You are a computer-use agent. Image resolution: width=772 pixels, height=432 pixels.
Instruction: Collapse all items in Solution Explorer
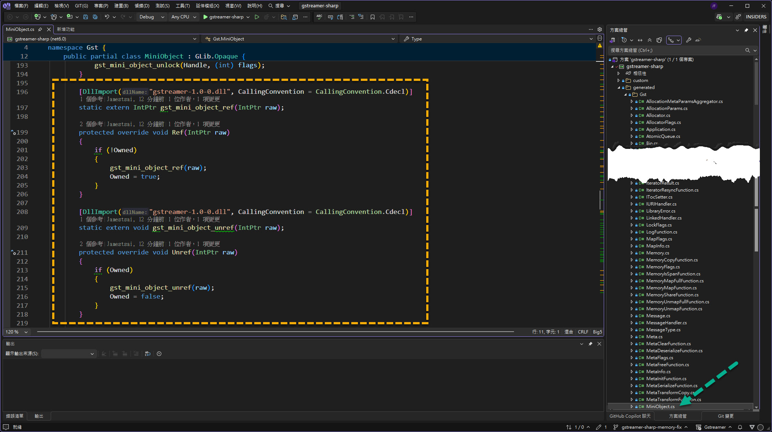[649, 40]
